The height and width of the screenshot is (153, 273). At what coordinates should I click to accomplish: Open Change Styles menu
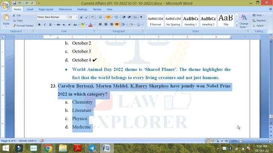pyautogui.click(x=244, y=21)
